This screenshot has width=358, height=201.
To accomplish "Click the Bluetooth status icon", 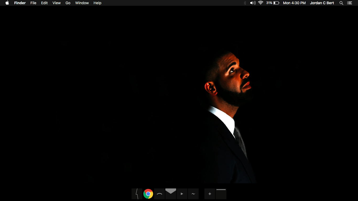I will [245, 3].
